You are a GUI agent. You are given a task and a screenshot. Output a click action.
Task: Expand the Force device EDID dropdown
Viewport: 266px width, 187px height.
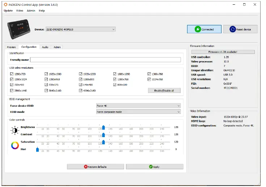[138, 106]
